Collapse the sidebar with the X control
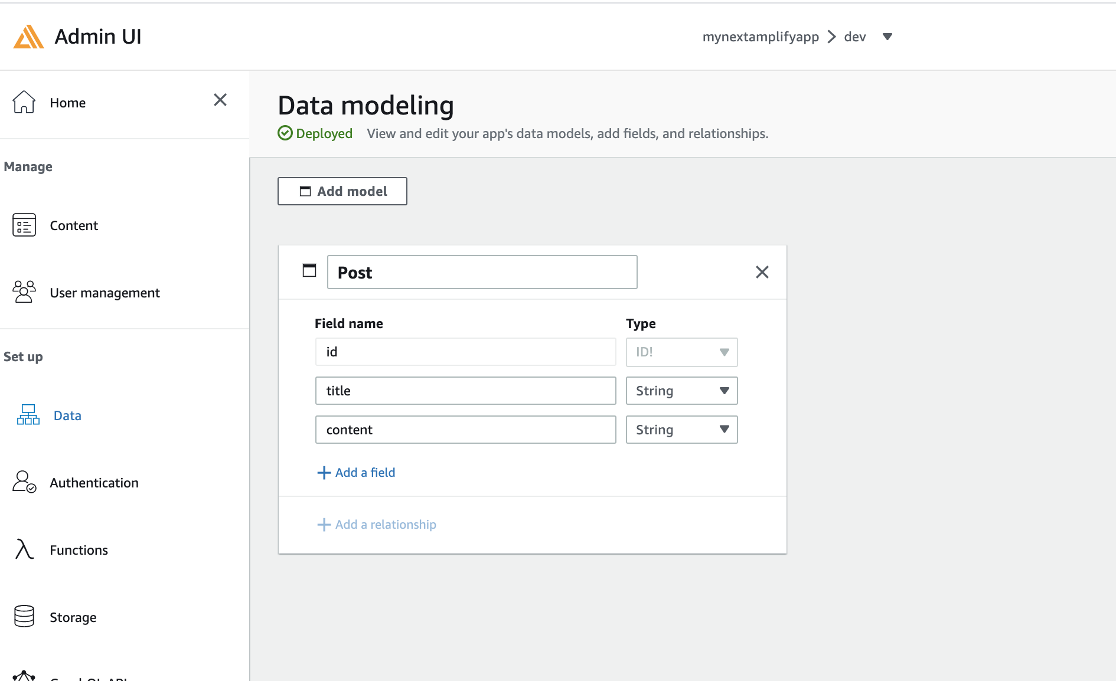This screenshot has height=681, width=1116. [220, 100]
